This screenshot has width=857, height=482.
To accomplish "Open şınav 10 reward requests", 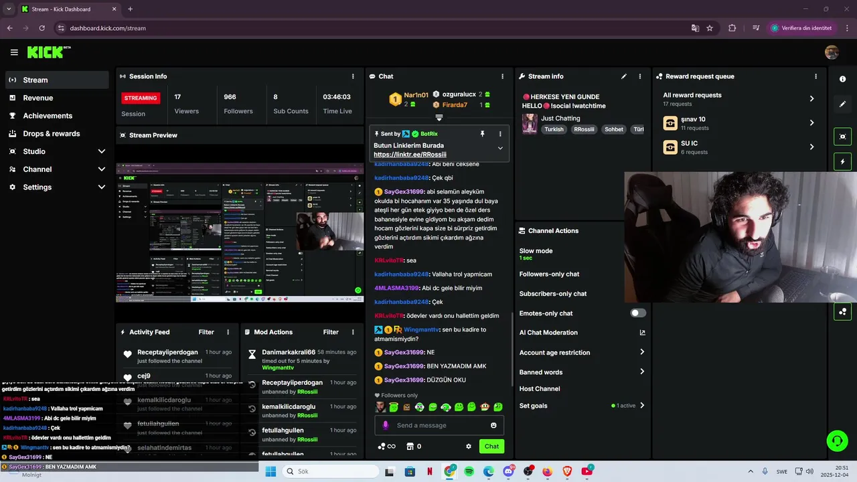I will pyautogui.click(x=739, y=123).
